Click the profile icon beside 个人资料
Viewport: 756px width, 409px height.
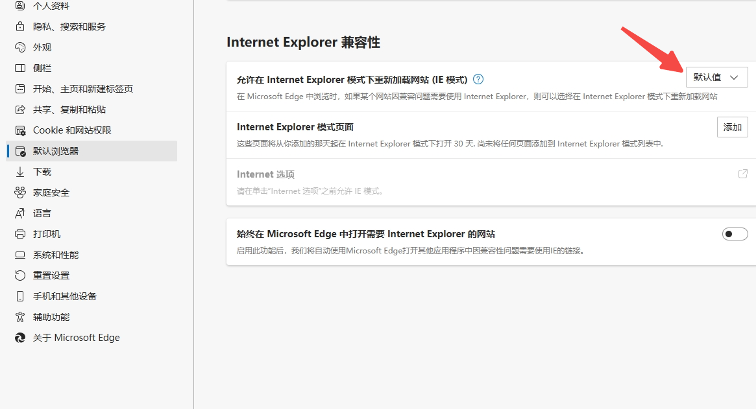pos(19,6)
